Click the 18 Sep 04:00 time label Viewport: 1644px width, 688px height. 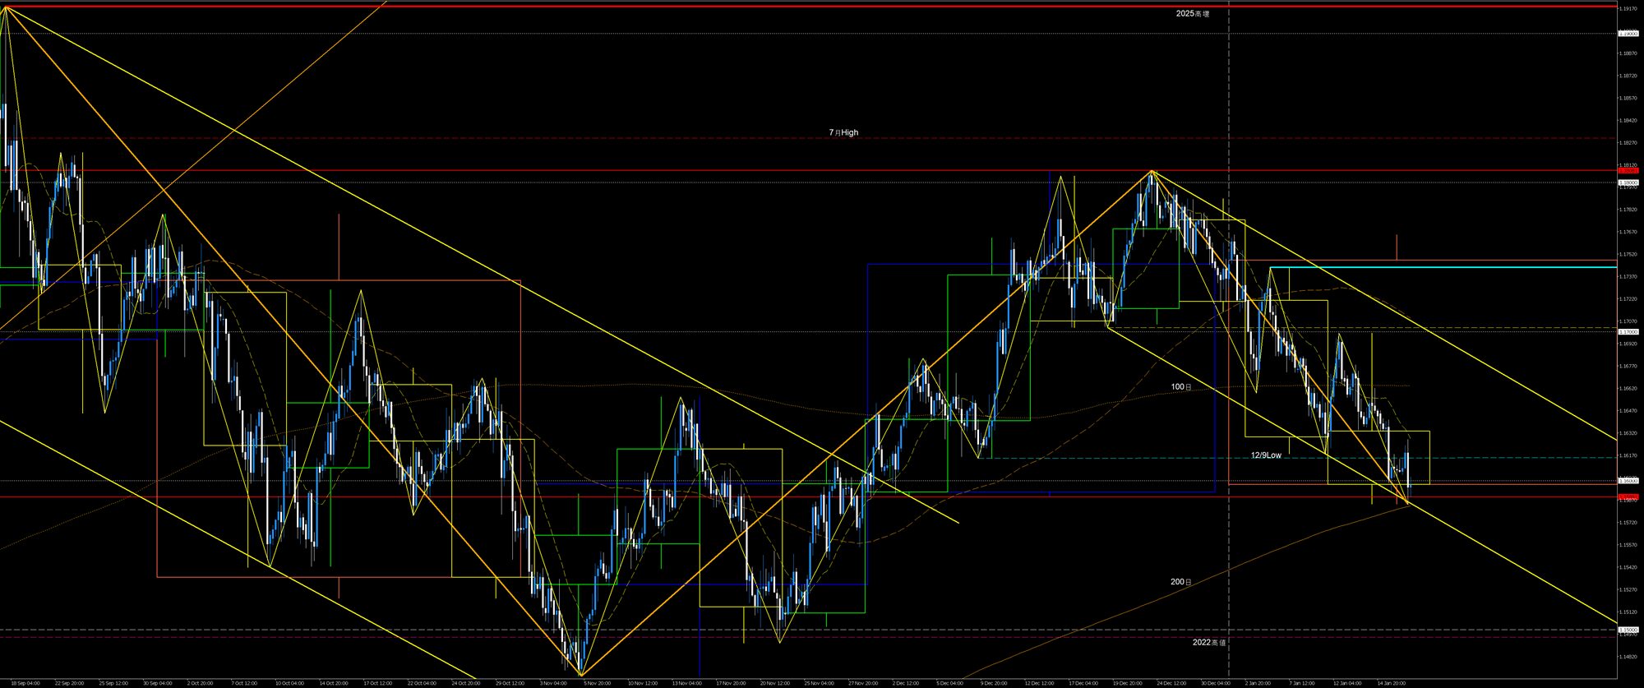25,683
